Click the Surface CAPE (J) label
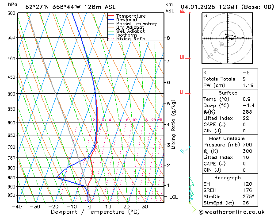This screenshot has height=215, width=278. [x=214, y=124]
